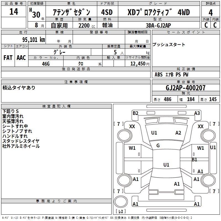The width and height of the screenshot is (221, 221).
Task: Select the first registration year H30
Action: pos(35,13)
